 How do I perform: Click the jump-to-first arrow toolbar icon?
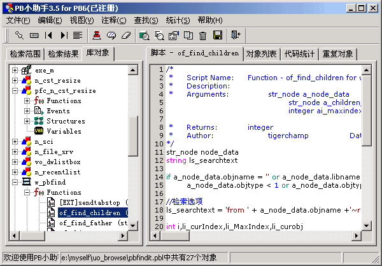tap(49, 35)
